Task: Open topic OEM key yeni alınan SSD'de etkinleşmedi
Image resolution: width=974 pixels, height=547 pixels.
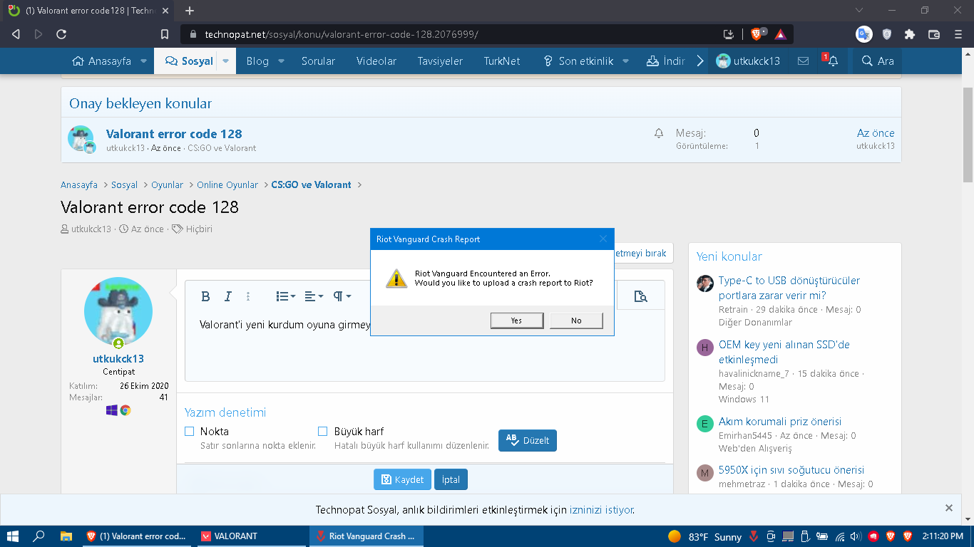Action: tap(784, 352)
